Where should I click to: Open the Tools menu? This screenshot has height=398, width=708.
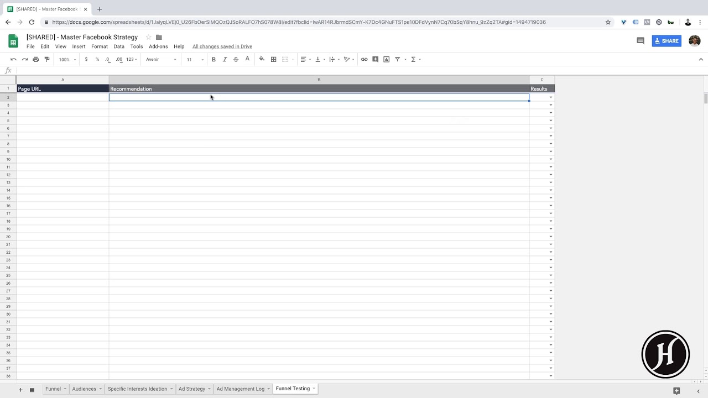point(137,46)
